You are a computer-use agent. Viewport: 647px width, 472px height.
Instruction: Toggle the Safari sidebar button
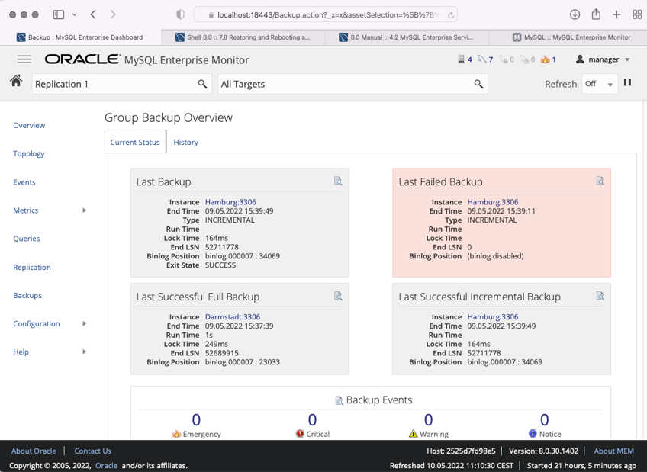click(x=59, y=14)
